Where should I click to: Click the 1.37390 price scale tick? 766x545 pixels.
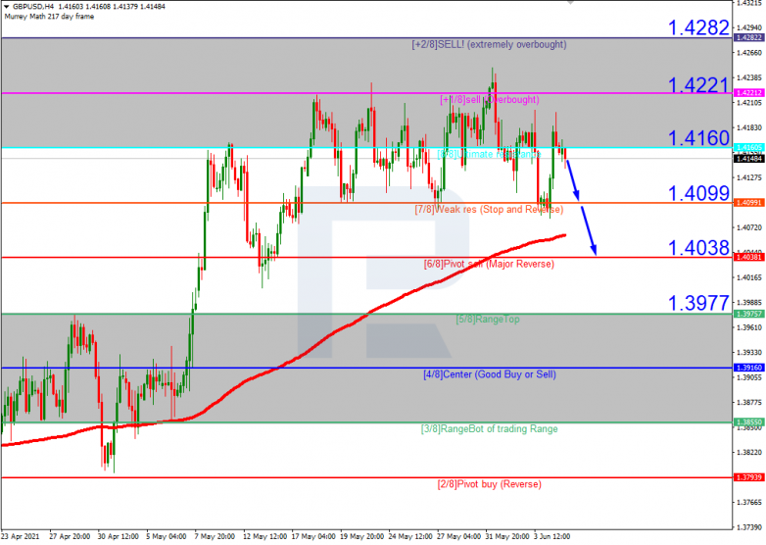750,527
